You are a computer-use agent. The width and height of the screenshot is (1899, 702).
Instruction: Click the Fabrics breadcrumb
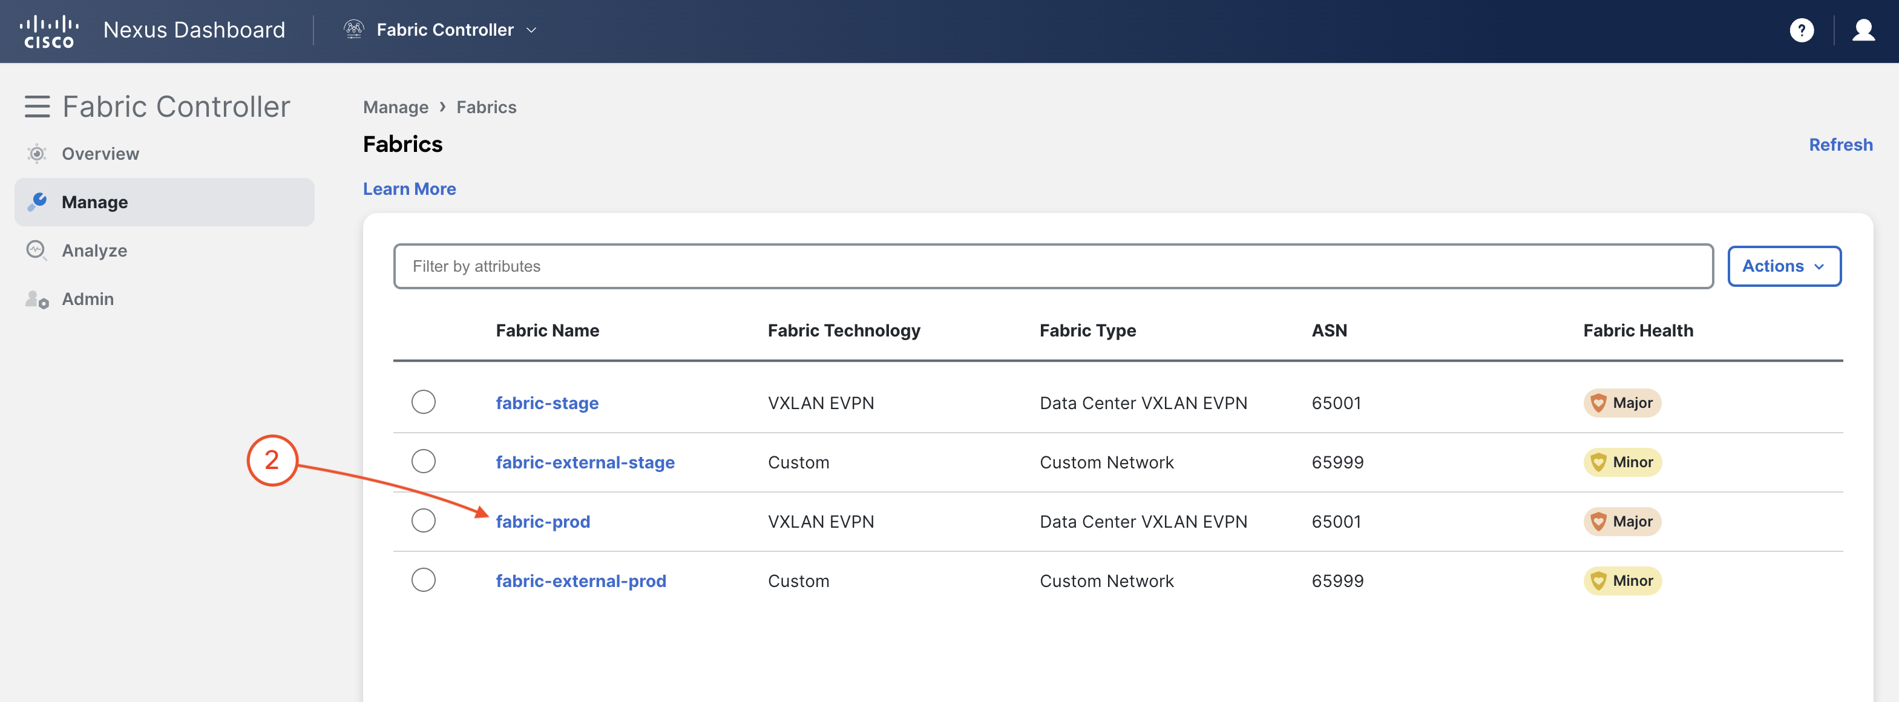pyautogui.click(x=487, y=107)
